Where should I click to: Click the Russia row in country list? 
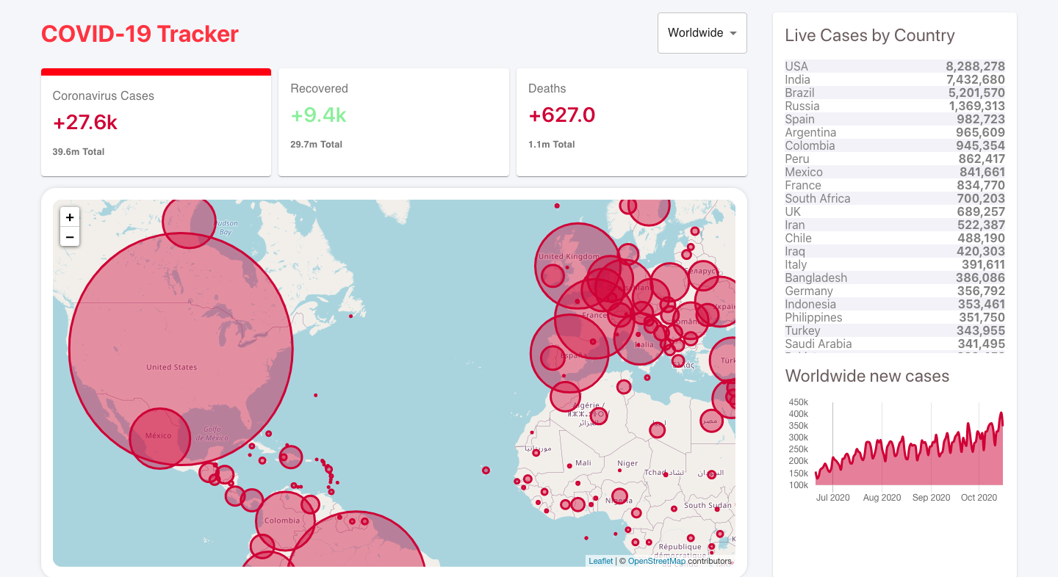click(x=895, y=106)
